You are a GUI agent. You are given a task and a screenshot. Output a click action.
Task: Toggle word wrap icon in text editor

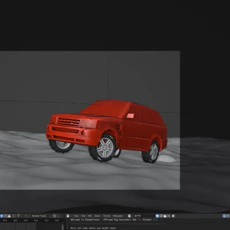pos(228,216)
